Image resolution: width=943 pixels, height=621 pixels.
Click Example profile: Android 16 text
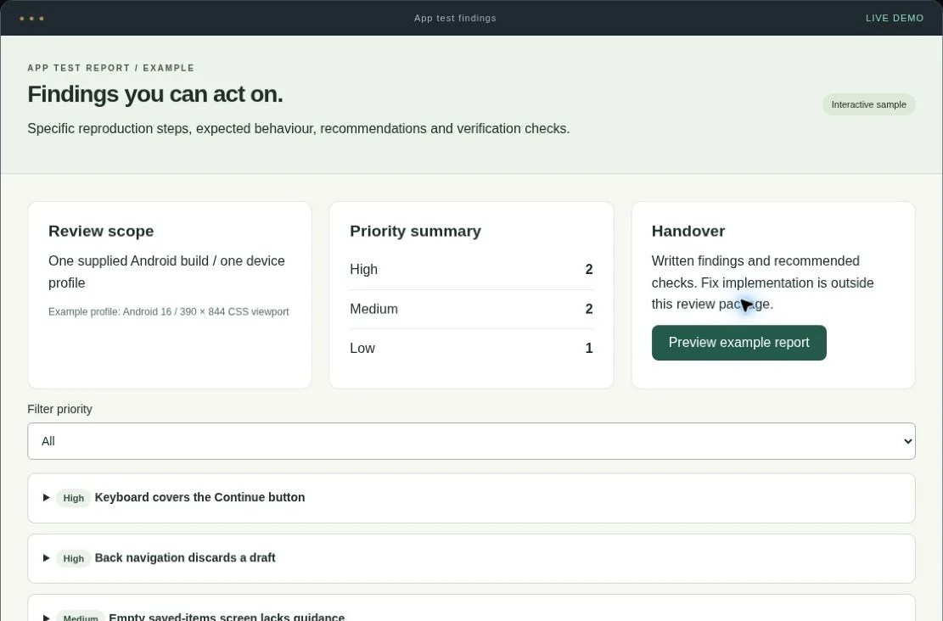[x=168, y=312]
